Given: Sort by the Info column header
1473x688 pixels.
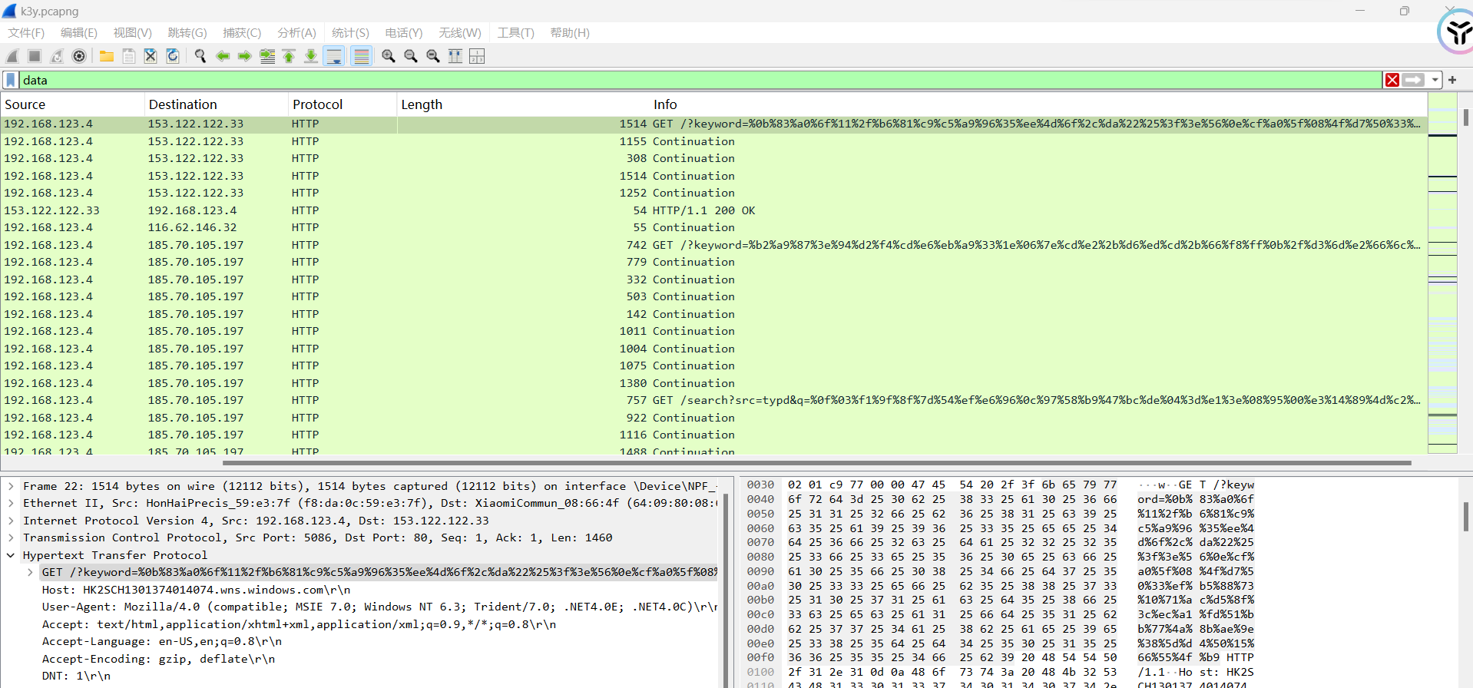Looking at the screenshot, I should [1038, 104].
